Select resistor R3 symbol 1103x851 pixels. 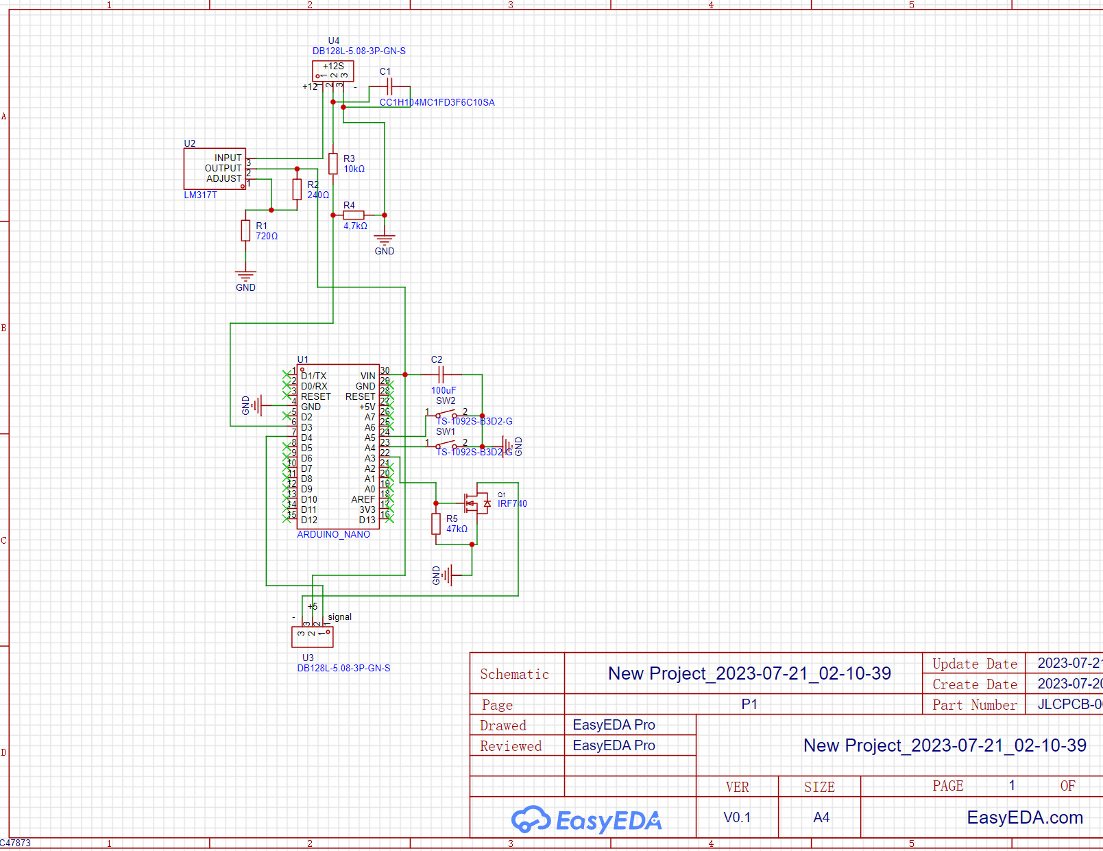tap(333, 164)
